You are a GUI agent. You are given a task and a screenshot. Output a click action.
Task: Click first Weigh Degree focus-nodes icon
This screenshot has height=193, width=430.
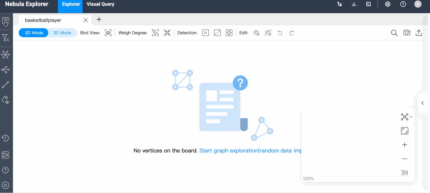155,33
